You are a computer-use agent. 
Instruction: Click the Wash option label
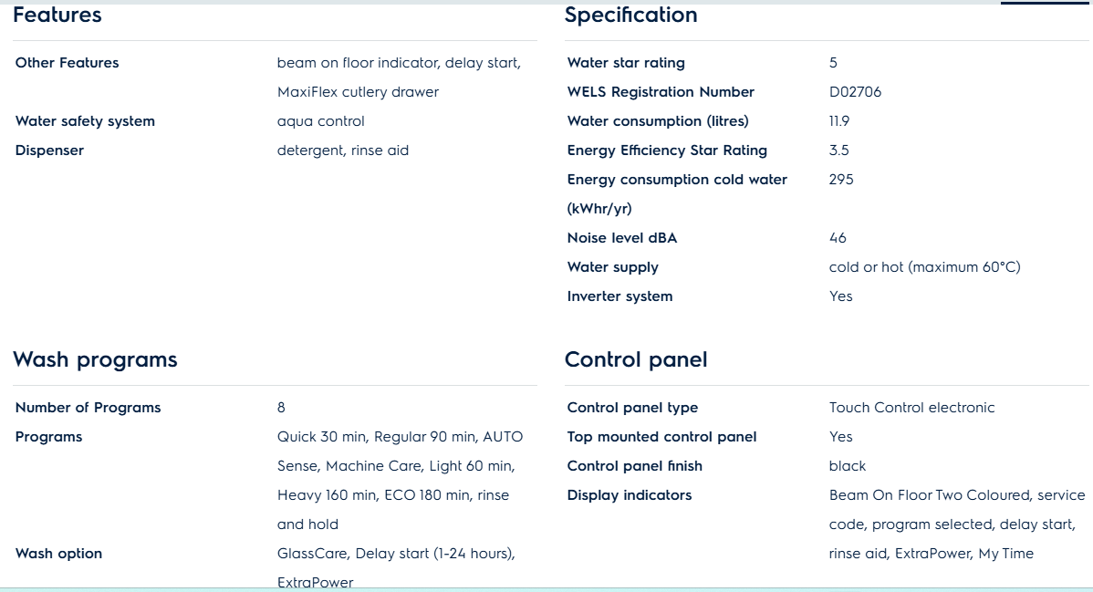tap(58, 554)
